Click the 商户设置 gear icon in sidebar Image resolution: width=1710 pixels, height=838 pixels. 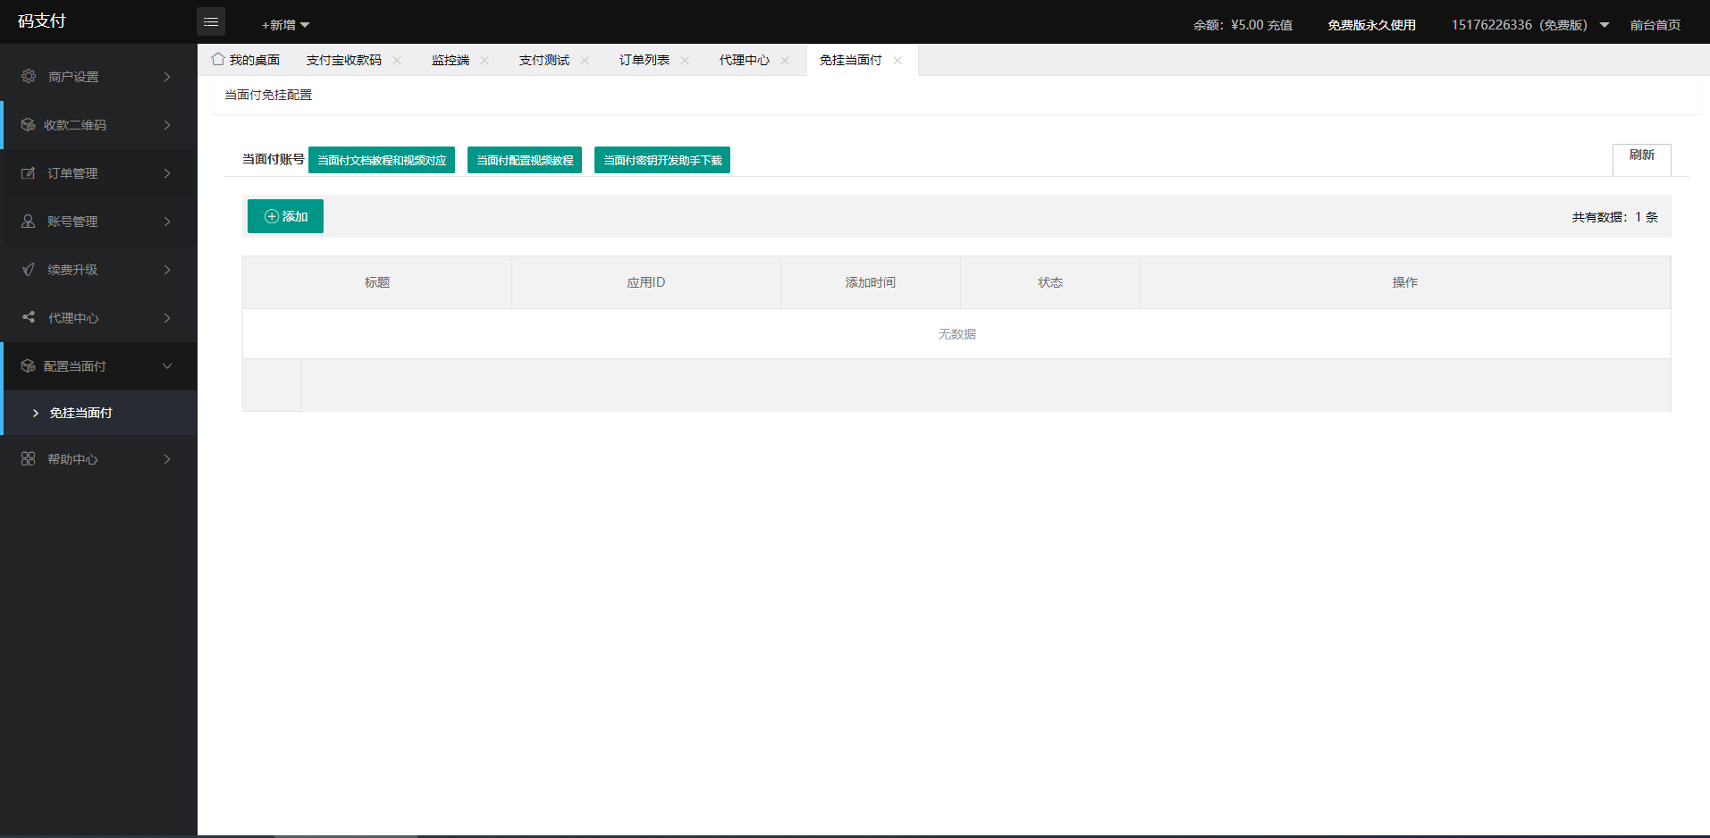pos(29,77)
